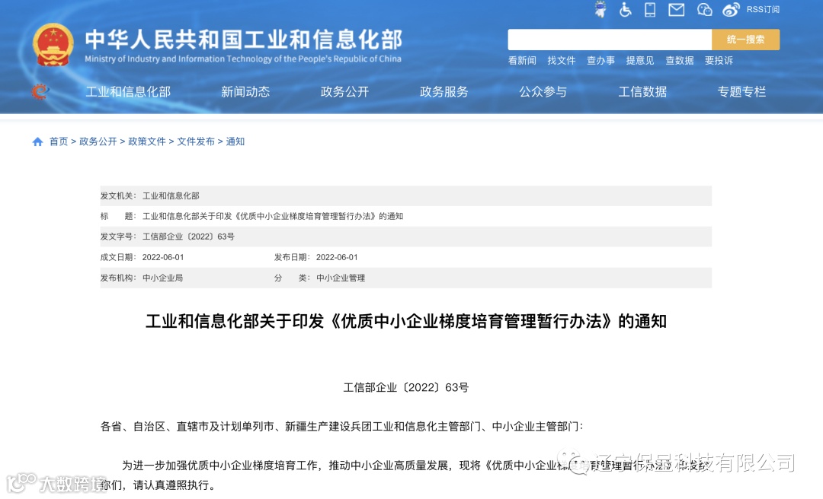
Task: Click centered document number 工信部企业〔2022〕63号
Action: click(x=405, y=387)
